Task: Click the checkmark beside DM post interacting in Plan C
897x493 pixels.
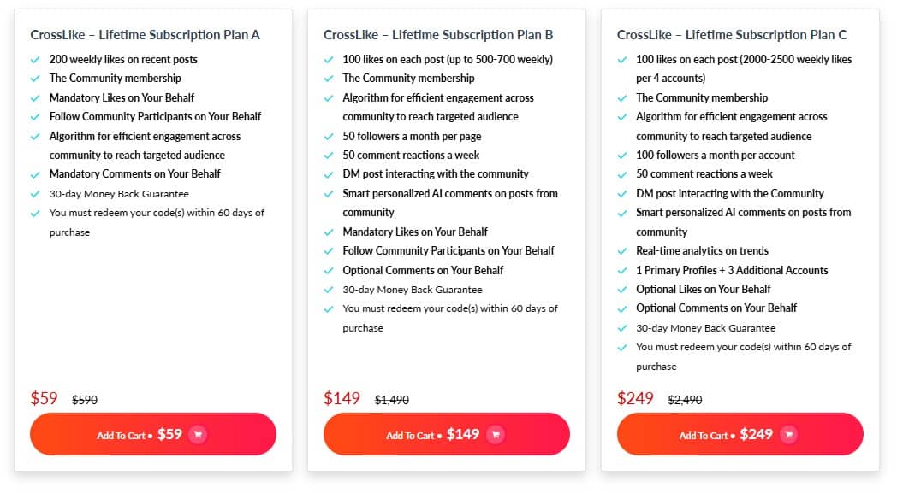Action: click(x=621, y=193)
